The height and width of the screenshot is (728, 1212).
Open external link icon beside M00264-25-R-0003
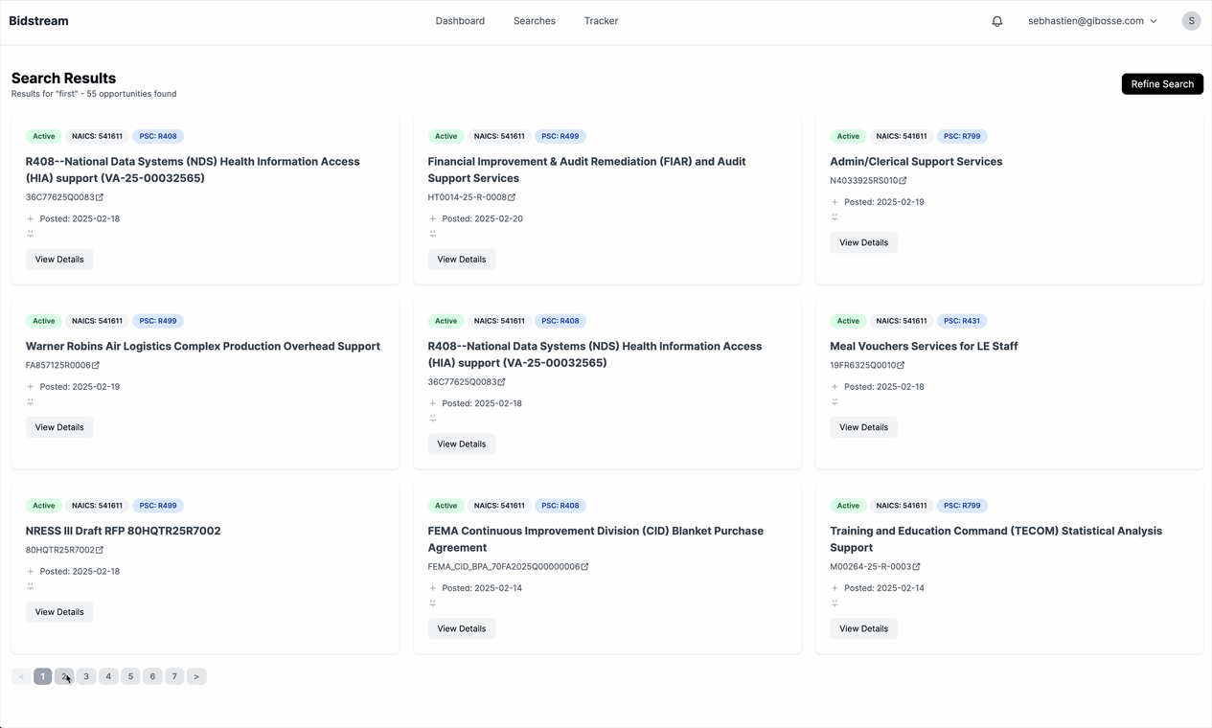(x=916, y=567)
